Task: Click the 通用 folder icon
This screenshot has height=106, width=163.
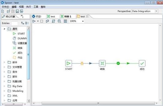Action: click(x=9, y=29)
